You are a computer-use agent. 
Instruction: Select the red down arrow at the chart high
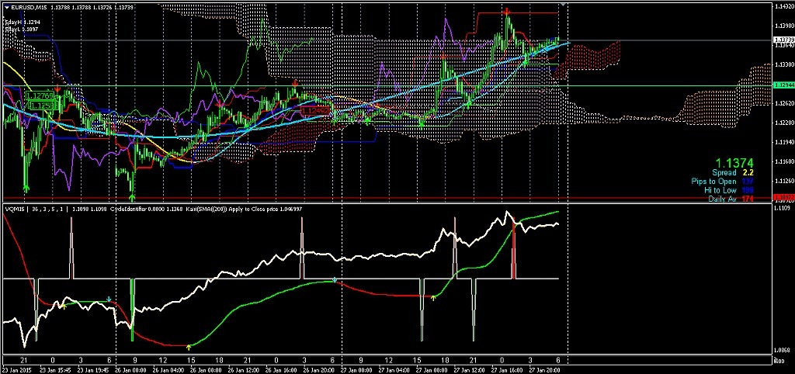click(x=507, y=11)
